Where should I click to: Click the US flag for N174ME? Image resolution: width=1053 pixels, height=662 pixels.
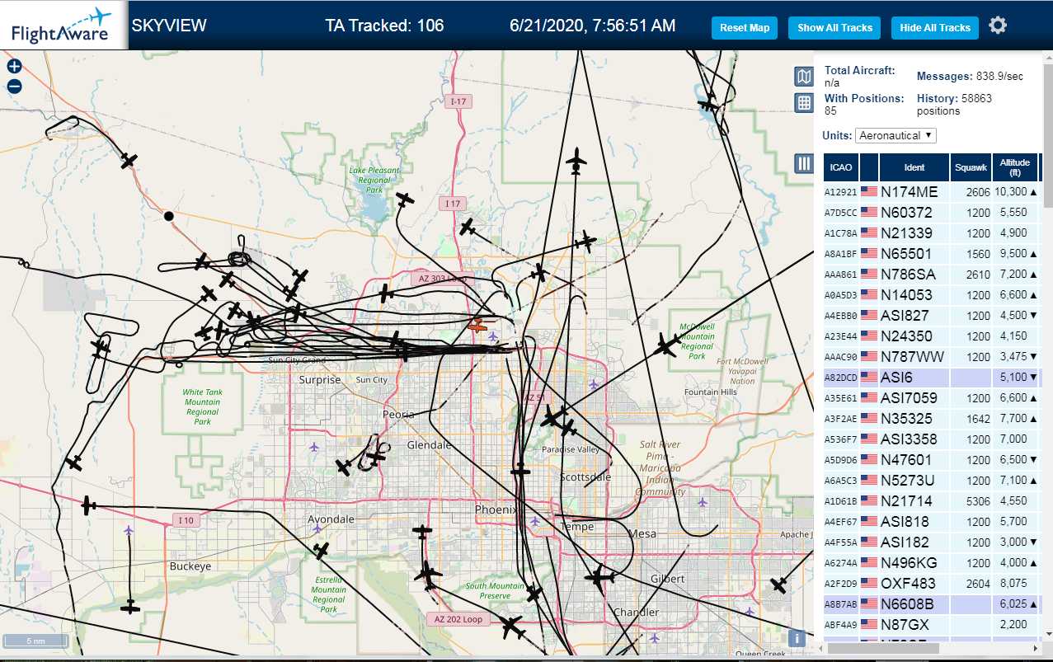click(x=869, y=191)
